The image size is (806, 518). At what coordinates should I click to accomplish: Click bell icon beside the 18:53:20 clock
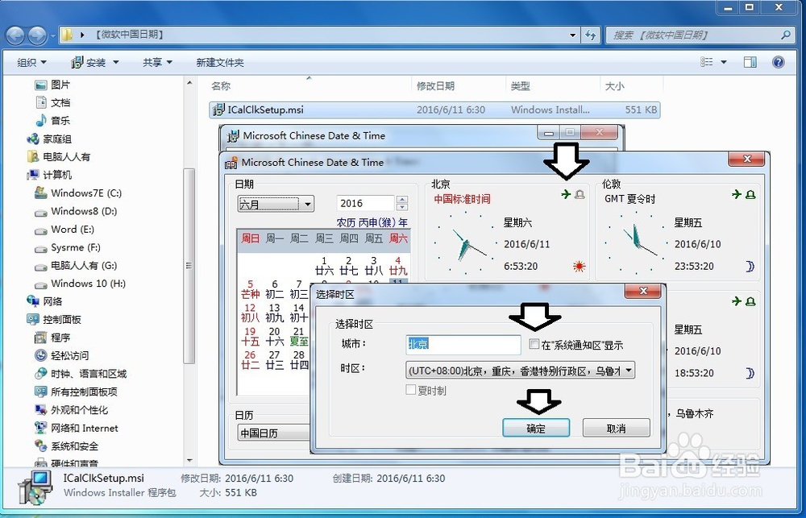point(750,301)
